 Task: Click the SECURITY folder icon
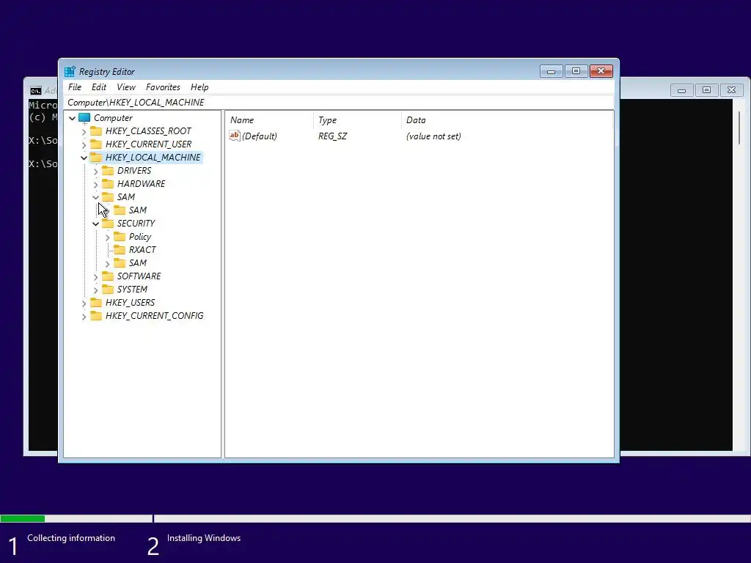coord(109,224)
